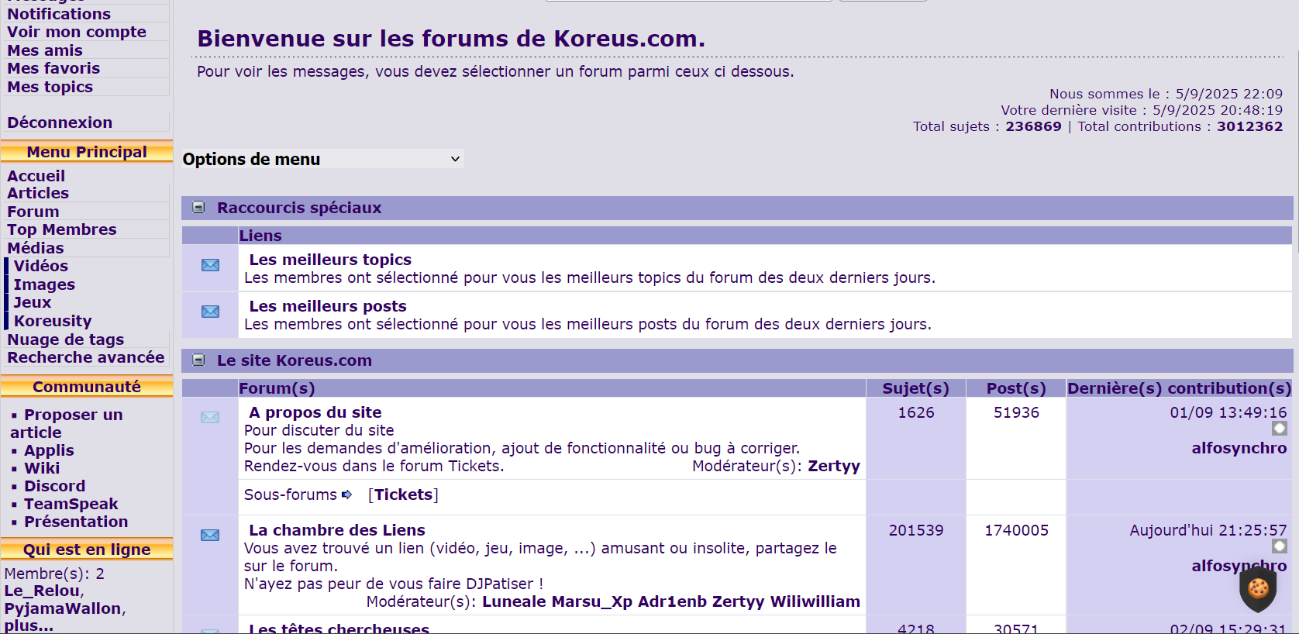Click last-post icon under Aujourd'hui 21:25:57
The image size is (1299, 634).
tap(1279, 546)
